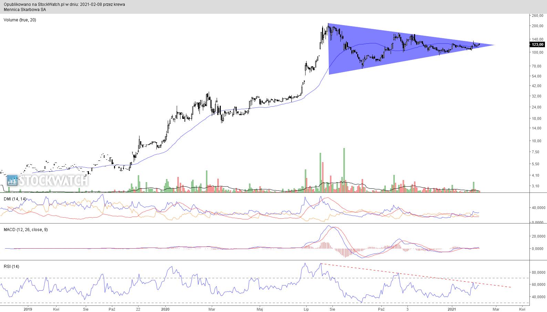This screenshot has width=547, height=312.
Task: Click the 200,00 price axis label
Action: click(x=538, y=26)
